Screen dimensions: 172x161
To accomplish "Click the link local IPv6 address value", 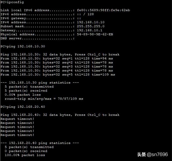I will (103, 10).
